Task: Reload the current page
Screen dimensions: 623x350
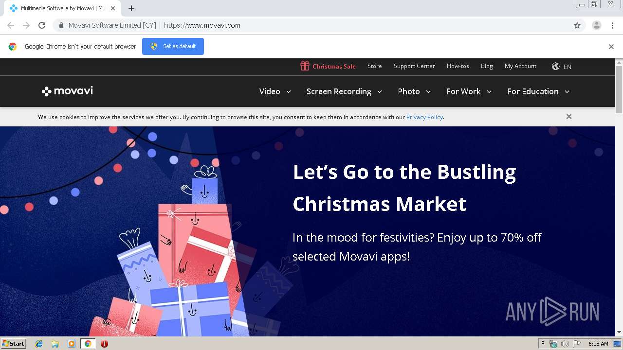Action: [42, 25]
